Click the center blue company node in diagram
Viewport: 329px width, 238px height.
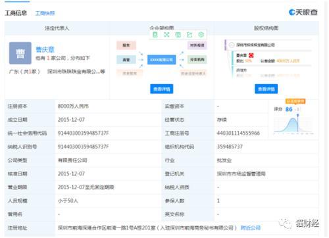[162, 60]
